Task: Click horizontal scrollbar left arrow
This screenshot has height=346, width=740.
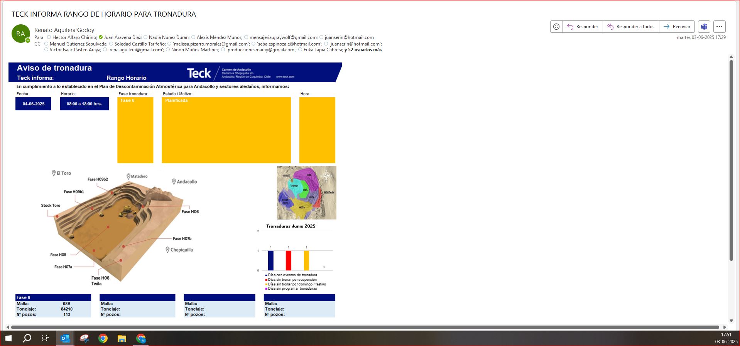Action: [x=8, y=327]
